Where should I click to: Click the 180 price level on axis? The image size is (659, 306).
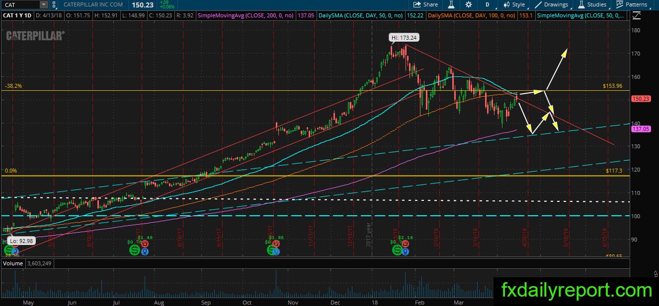click(636, 30)
